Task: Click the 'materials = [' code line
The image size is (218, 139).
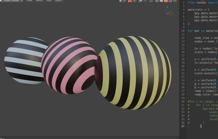Action: tap(198, 10)
